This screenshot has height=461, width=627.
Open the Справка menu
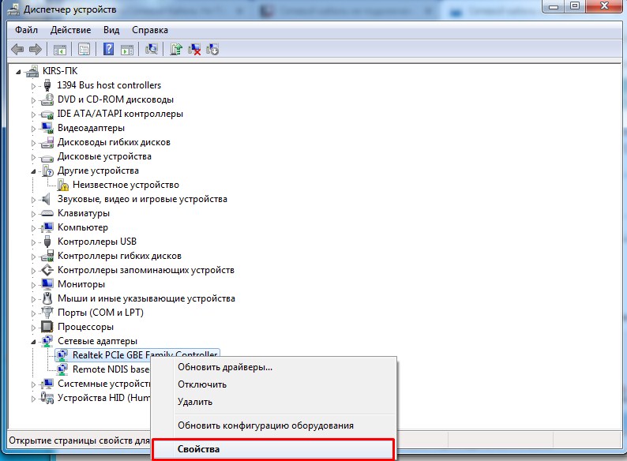pyautogui.click(x=150, y=30)
